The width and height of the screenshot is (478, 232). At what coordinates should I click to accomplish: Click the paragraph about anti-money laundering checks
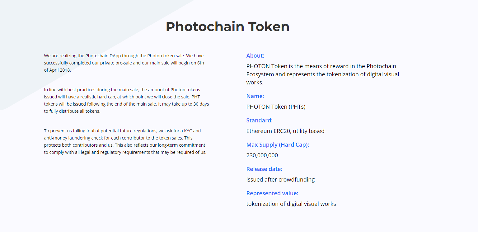tap(125, 141)
